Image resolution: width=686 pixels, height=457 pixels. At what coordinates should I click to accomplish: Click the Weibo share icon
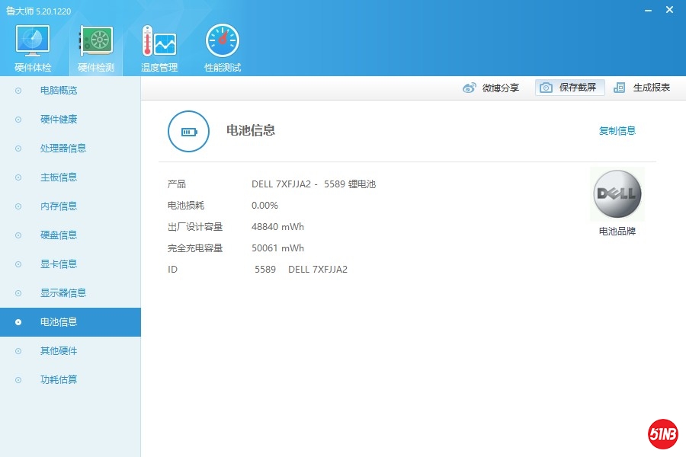click(470, 88)
